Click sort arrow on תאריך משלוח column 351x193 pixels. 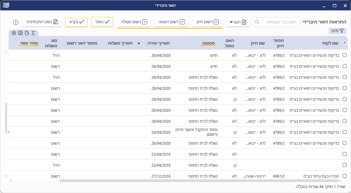(138, 43)
